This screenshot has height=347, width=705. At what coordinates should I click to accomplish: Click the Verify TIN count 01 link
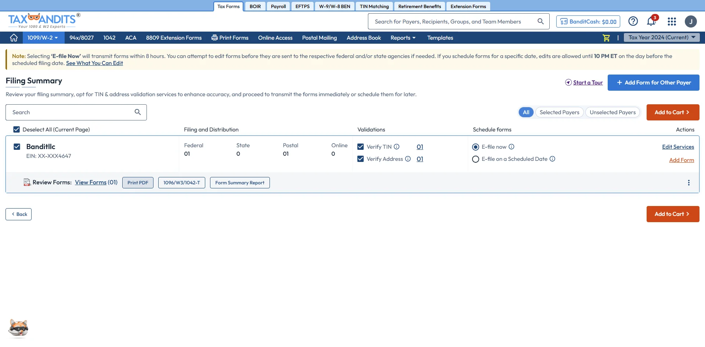pos(420,147)
